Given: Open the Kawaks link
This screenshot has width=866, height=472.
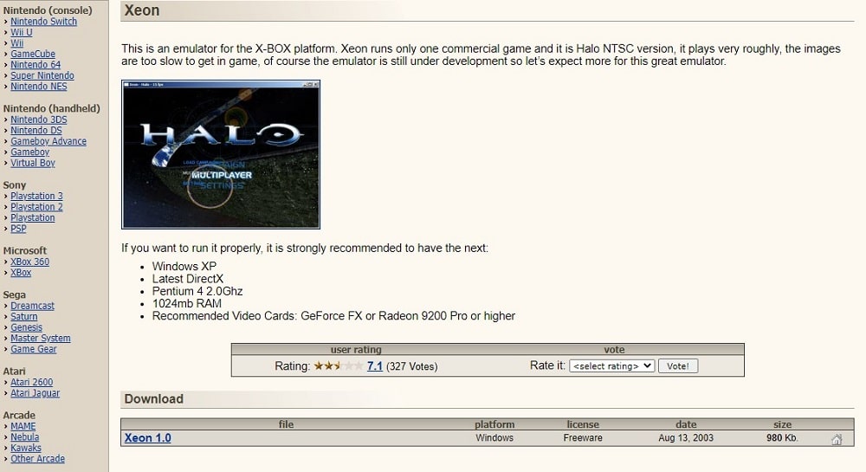Looking at the screenshot, I should pyautogui.click(x=26, y=448).
